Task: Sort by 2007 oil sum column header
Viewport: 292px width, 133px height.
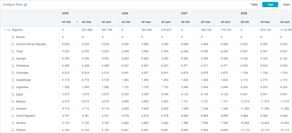Action: [x=225, y=22]
